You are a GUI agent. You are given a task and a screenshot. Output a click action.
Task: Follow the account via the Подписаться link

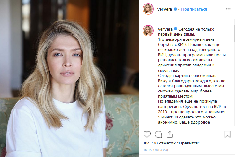(194, 9)
